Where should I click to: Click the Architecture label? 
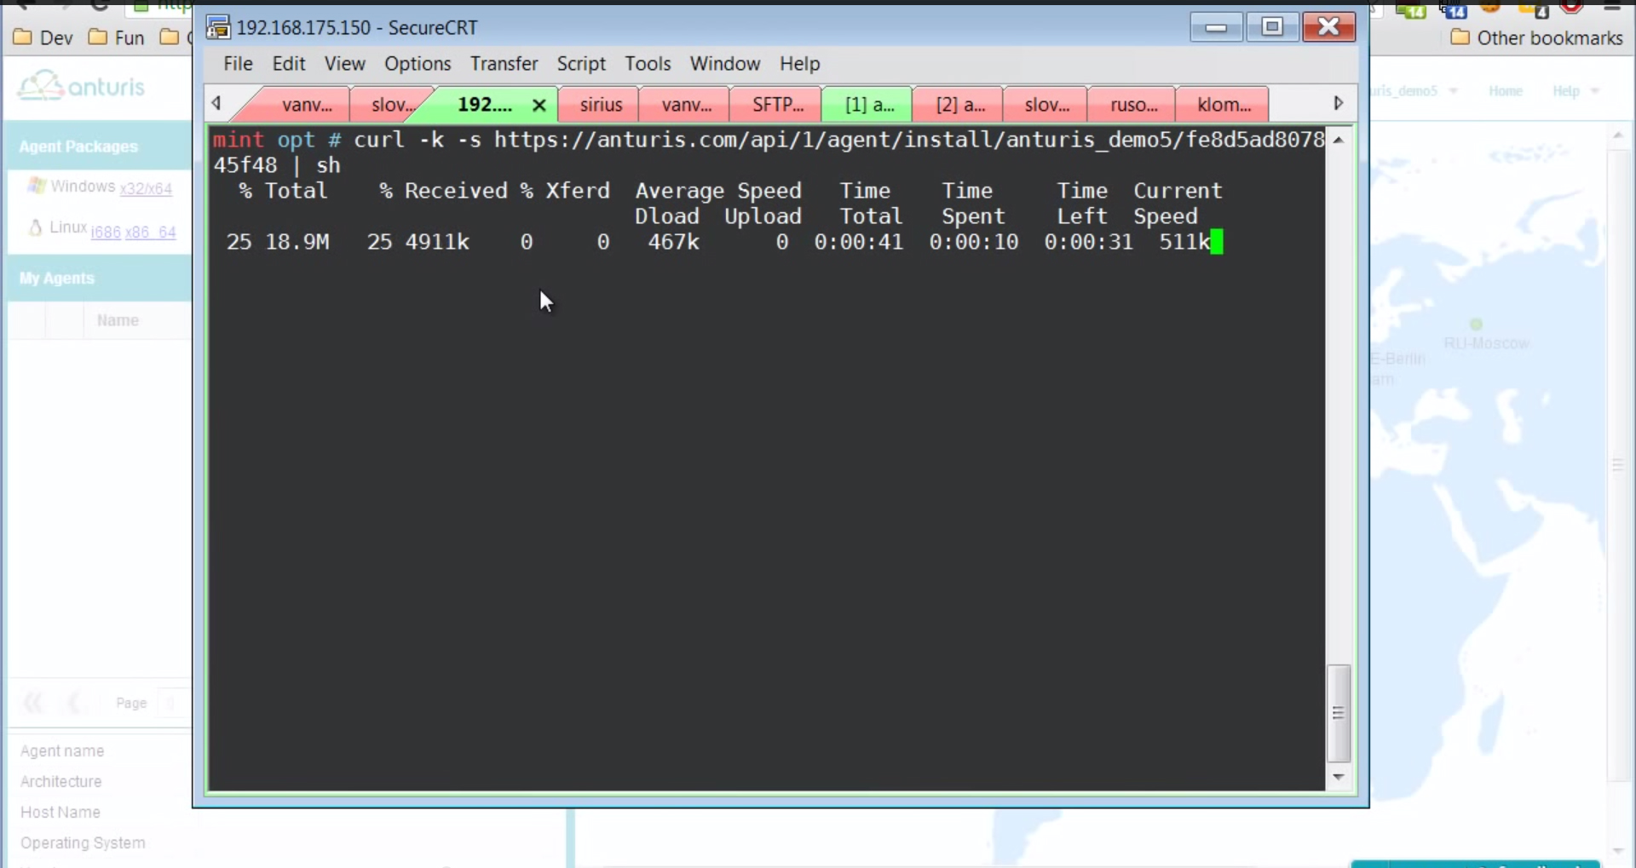pyautogui.click(x=60, y=781)
